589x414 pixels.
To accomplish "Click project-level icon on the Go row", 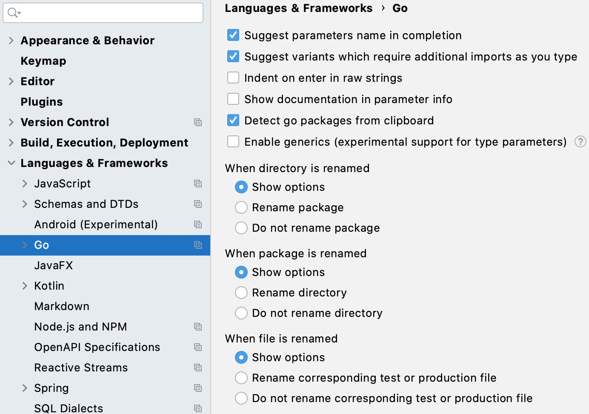I will pyautogui.click(x=198, y=245).
